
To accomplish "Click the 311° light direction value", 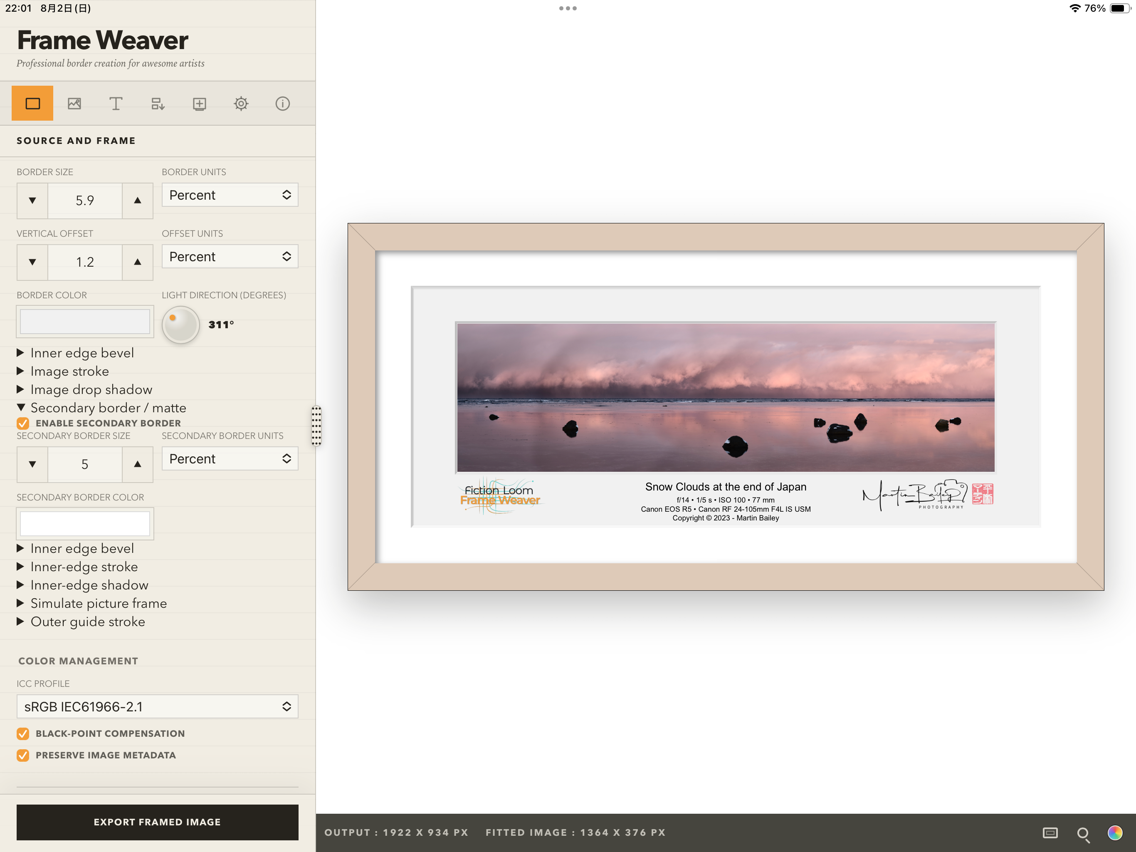I will click(x=221, y=325).
